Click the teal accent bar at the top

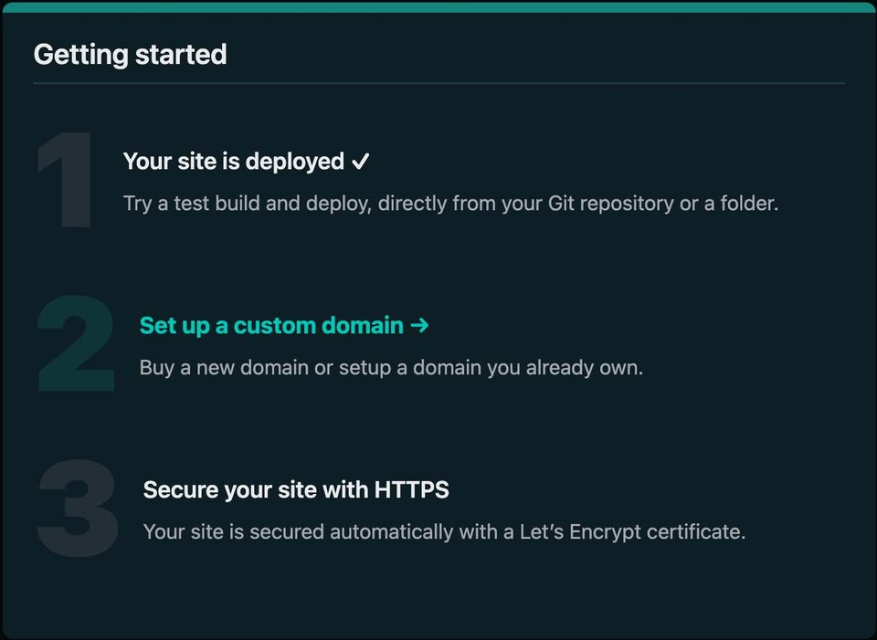point(438,5)
